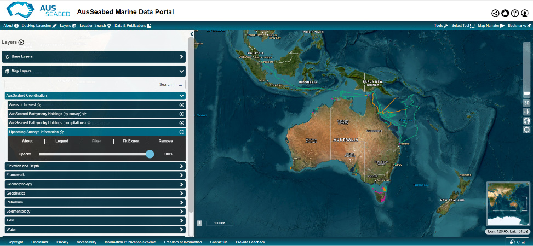Open the Location Search menu item
This screenshot has width=533, height=246.
[x=95, y=26]
